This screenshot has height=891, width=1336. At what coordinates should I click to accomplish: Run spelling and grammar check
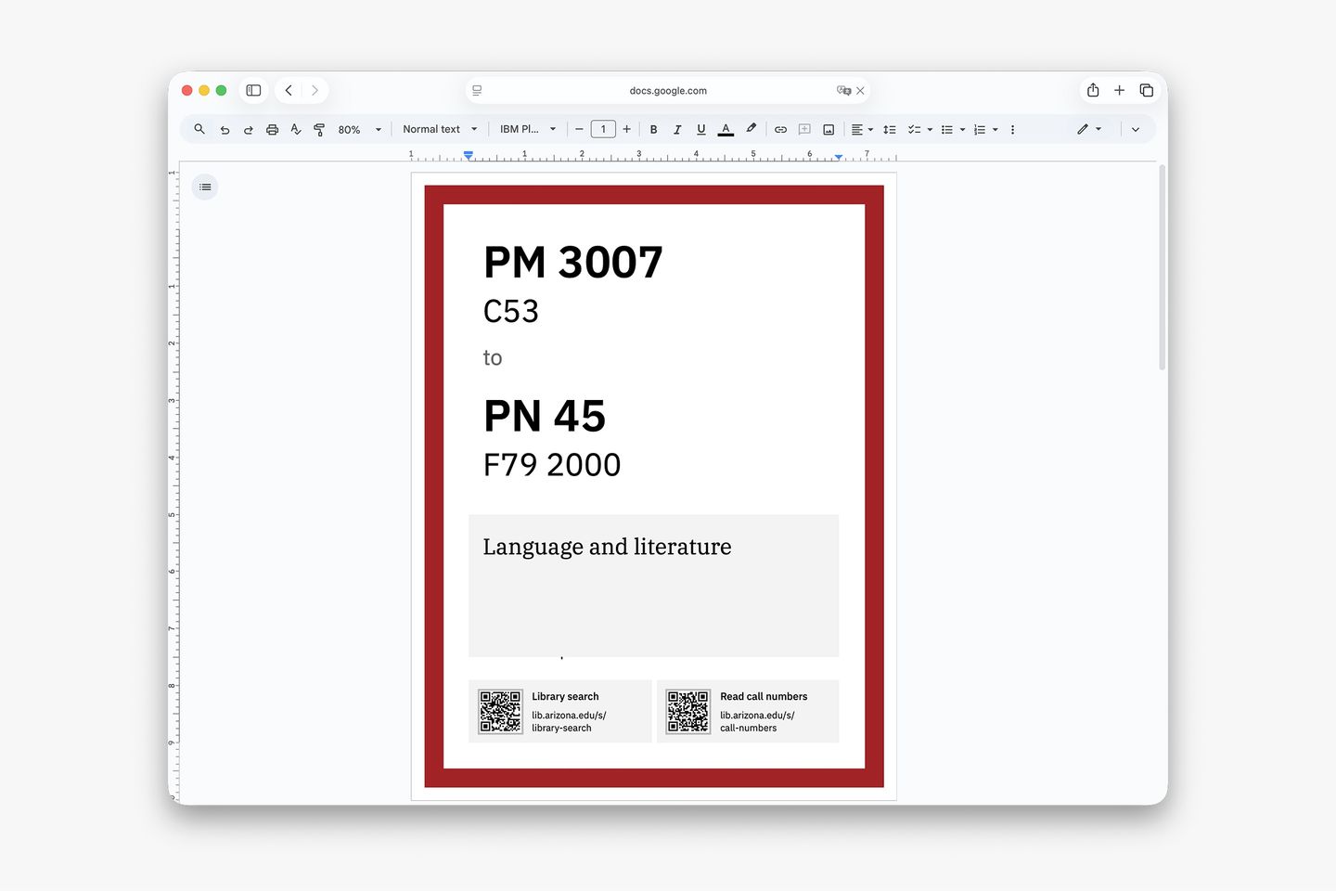click(x=295, y=130)
